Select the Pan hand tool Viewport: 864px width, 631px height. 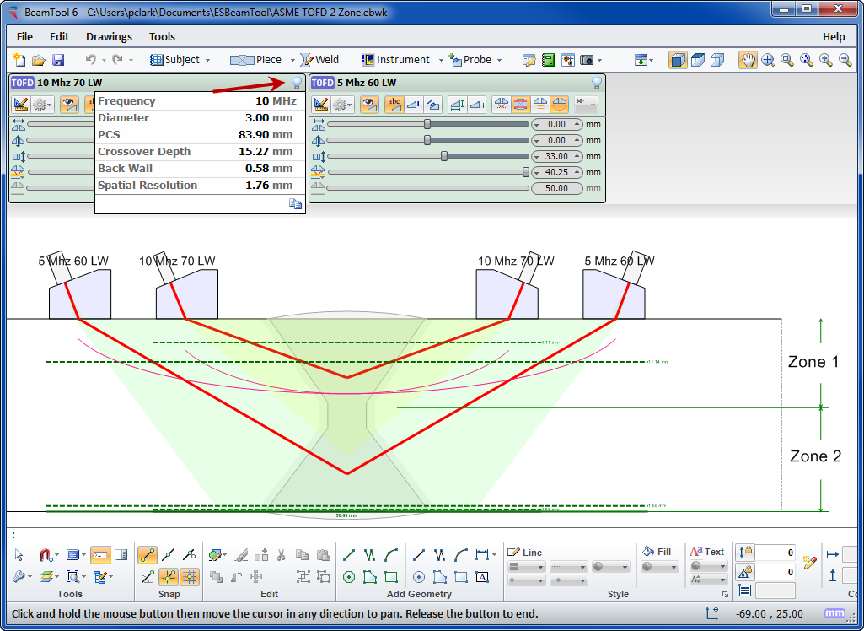748,60
